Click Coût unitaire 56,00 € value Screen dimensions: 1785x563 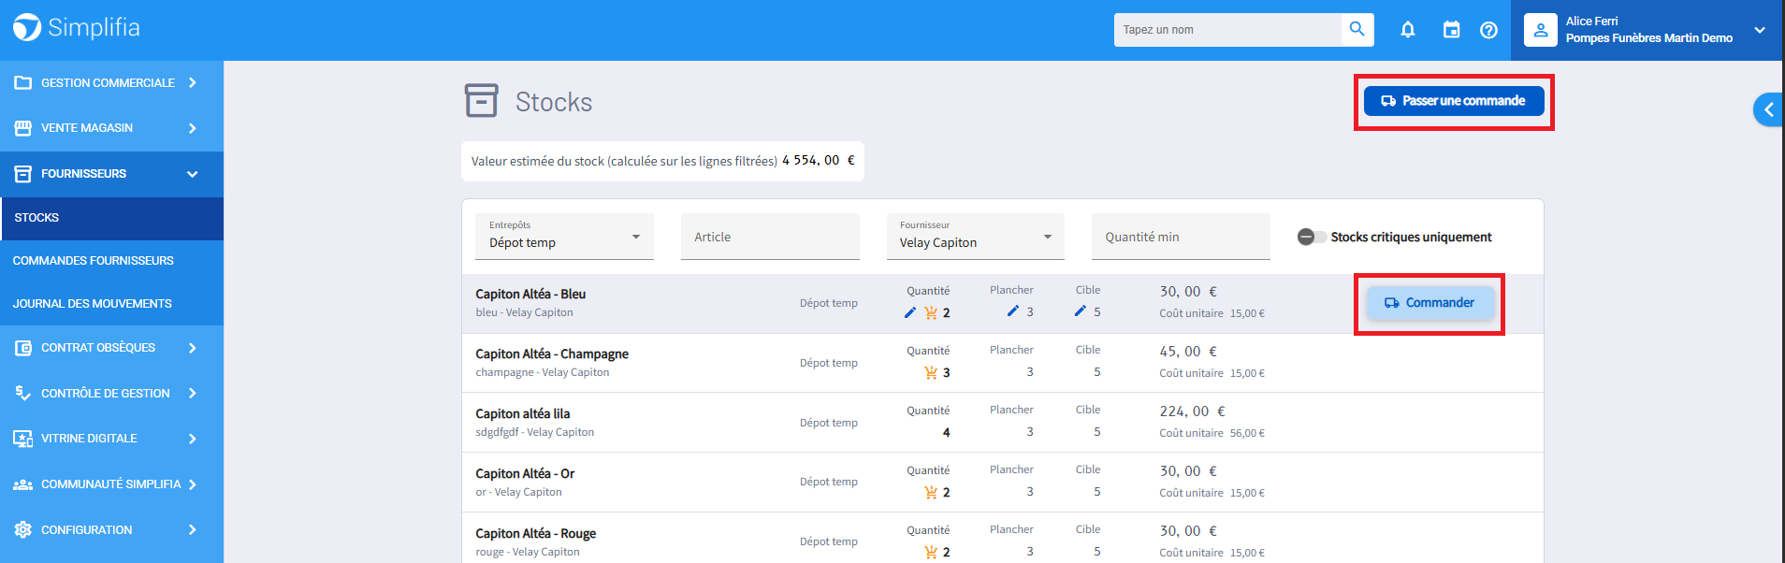click(x=1247, y=433)
